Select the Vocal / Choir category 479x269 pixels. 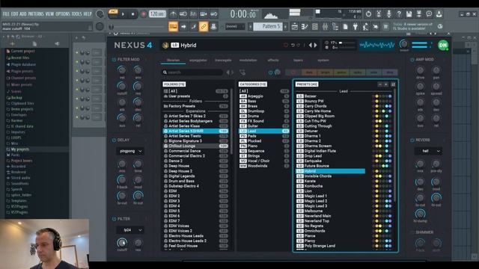click(x=264, y=161)
